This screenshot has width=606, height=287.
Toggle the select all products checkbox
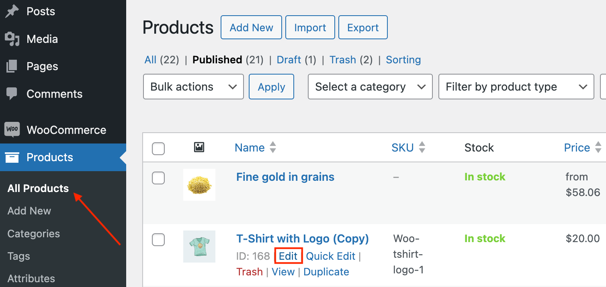158,149
